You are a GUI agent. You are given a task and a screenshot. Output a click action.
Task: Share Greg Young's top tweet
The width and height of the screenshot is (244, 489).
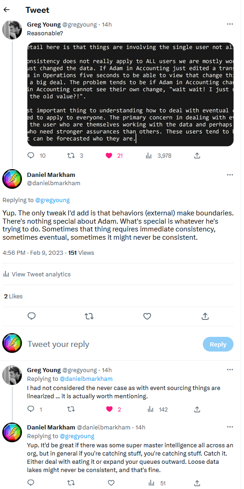[197, 155]
